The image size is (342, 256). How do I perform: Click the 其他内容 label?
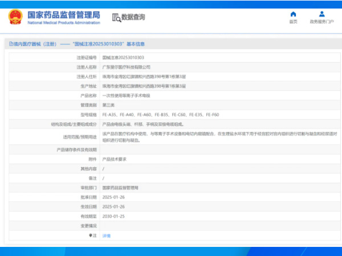coord(88,169)
